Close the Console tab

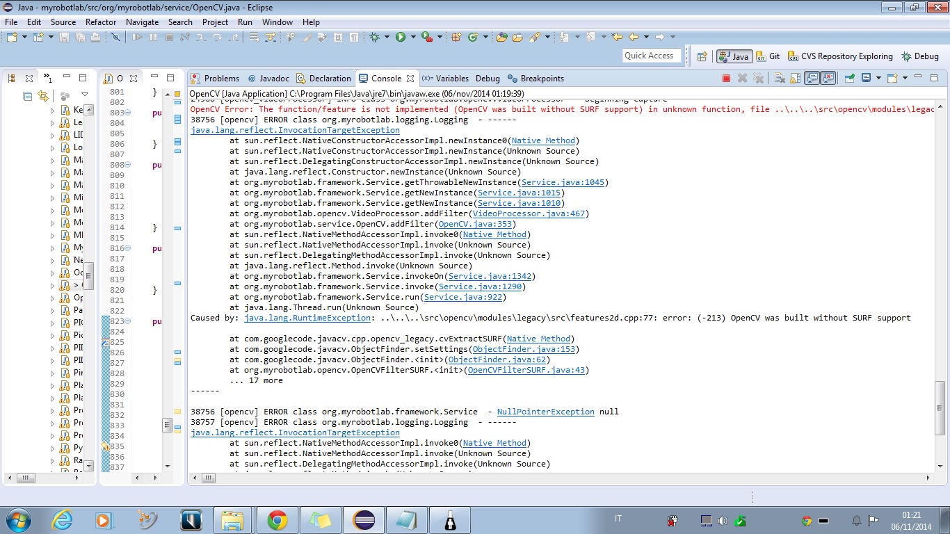[410, 79]
